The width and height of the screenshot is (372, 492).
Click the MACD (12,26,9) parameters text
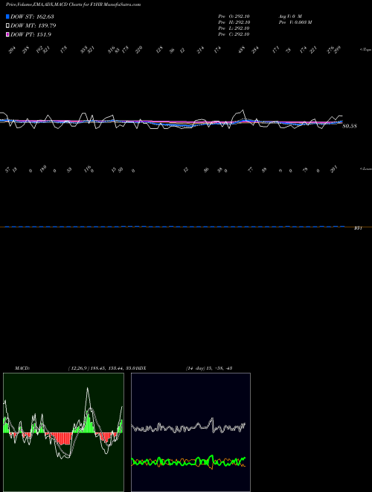pos(102,368)
